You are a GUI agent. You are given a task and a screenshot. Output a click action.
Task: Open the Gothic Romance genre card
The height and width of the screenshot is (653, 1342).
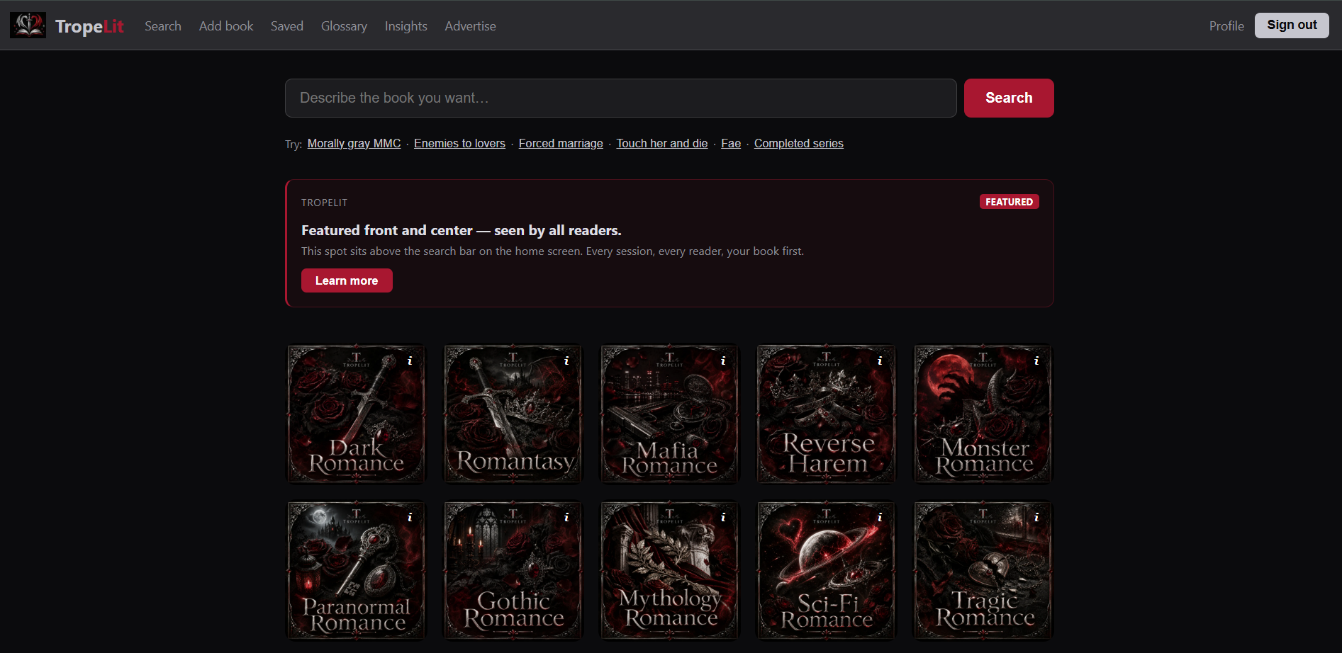tap(513, 570)
